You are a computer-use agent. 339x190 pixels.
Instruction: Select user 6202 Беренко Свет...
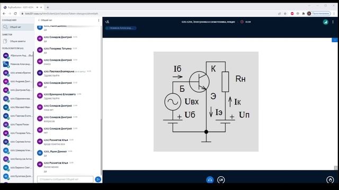tap(17, 168)
